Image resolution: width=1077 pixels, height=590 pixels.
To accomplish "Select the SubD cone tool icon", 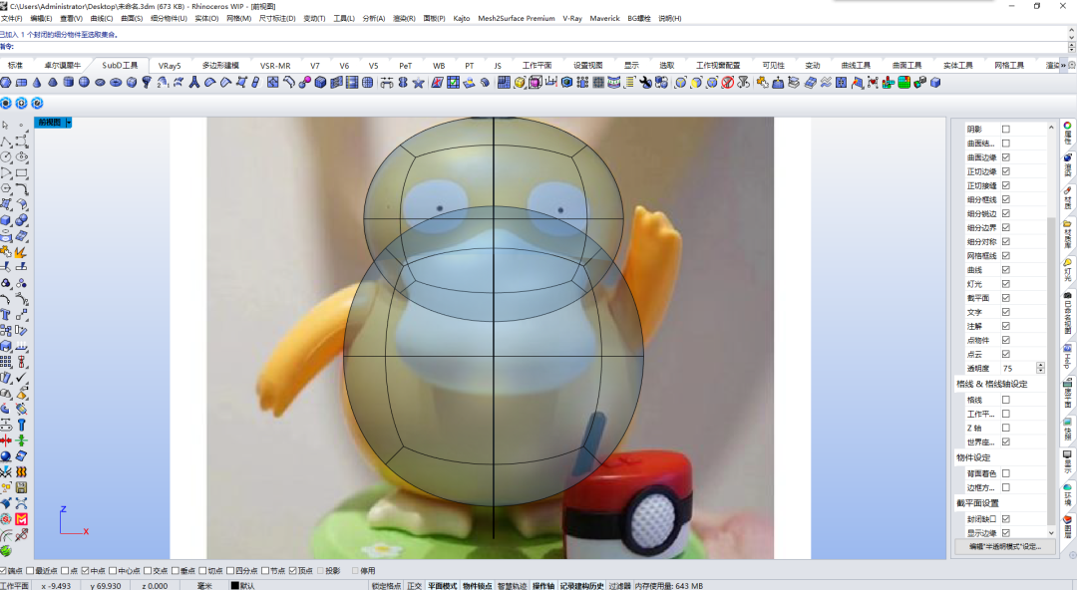I will click(37, 83).
